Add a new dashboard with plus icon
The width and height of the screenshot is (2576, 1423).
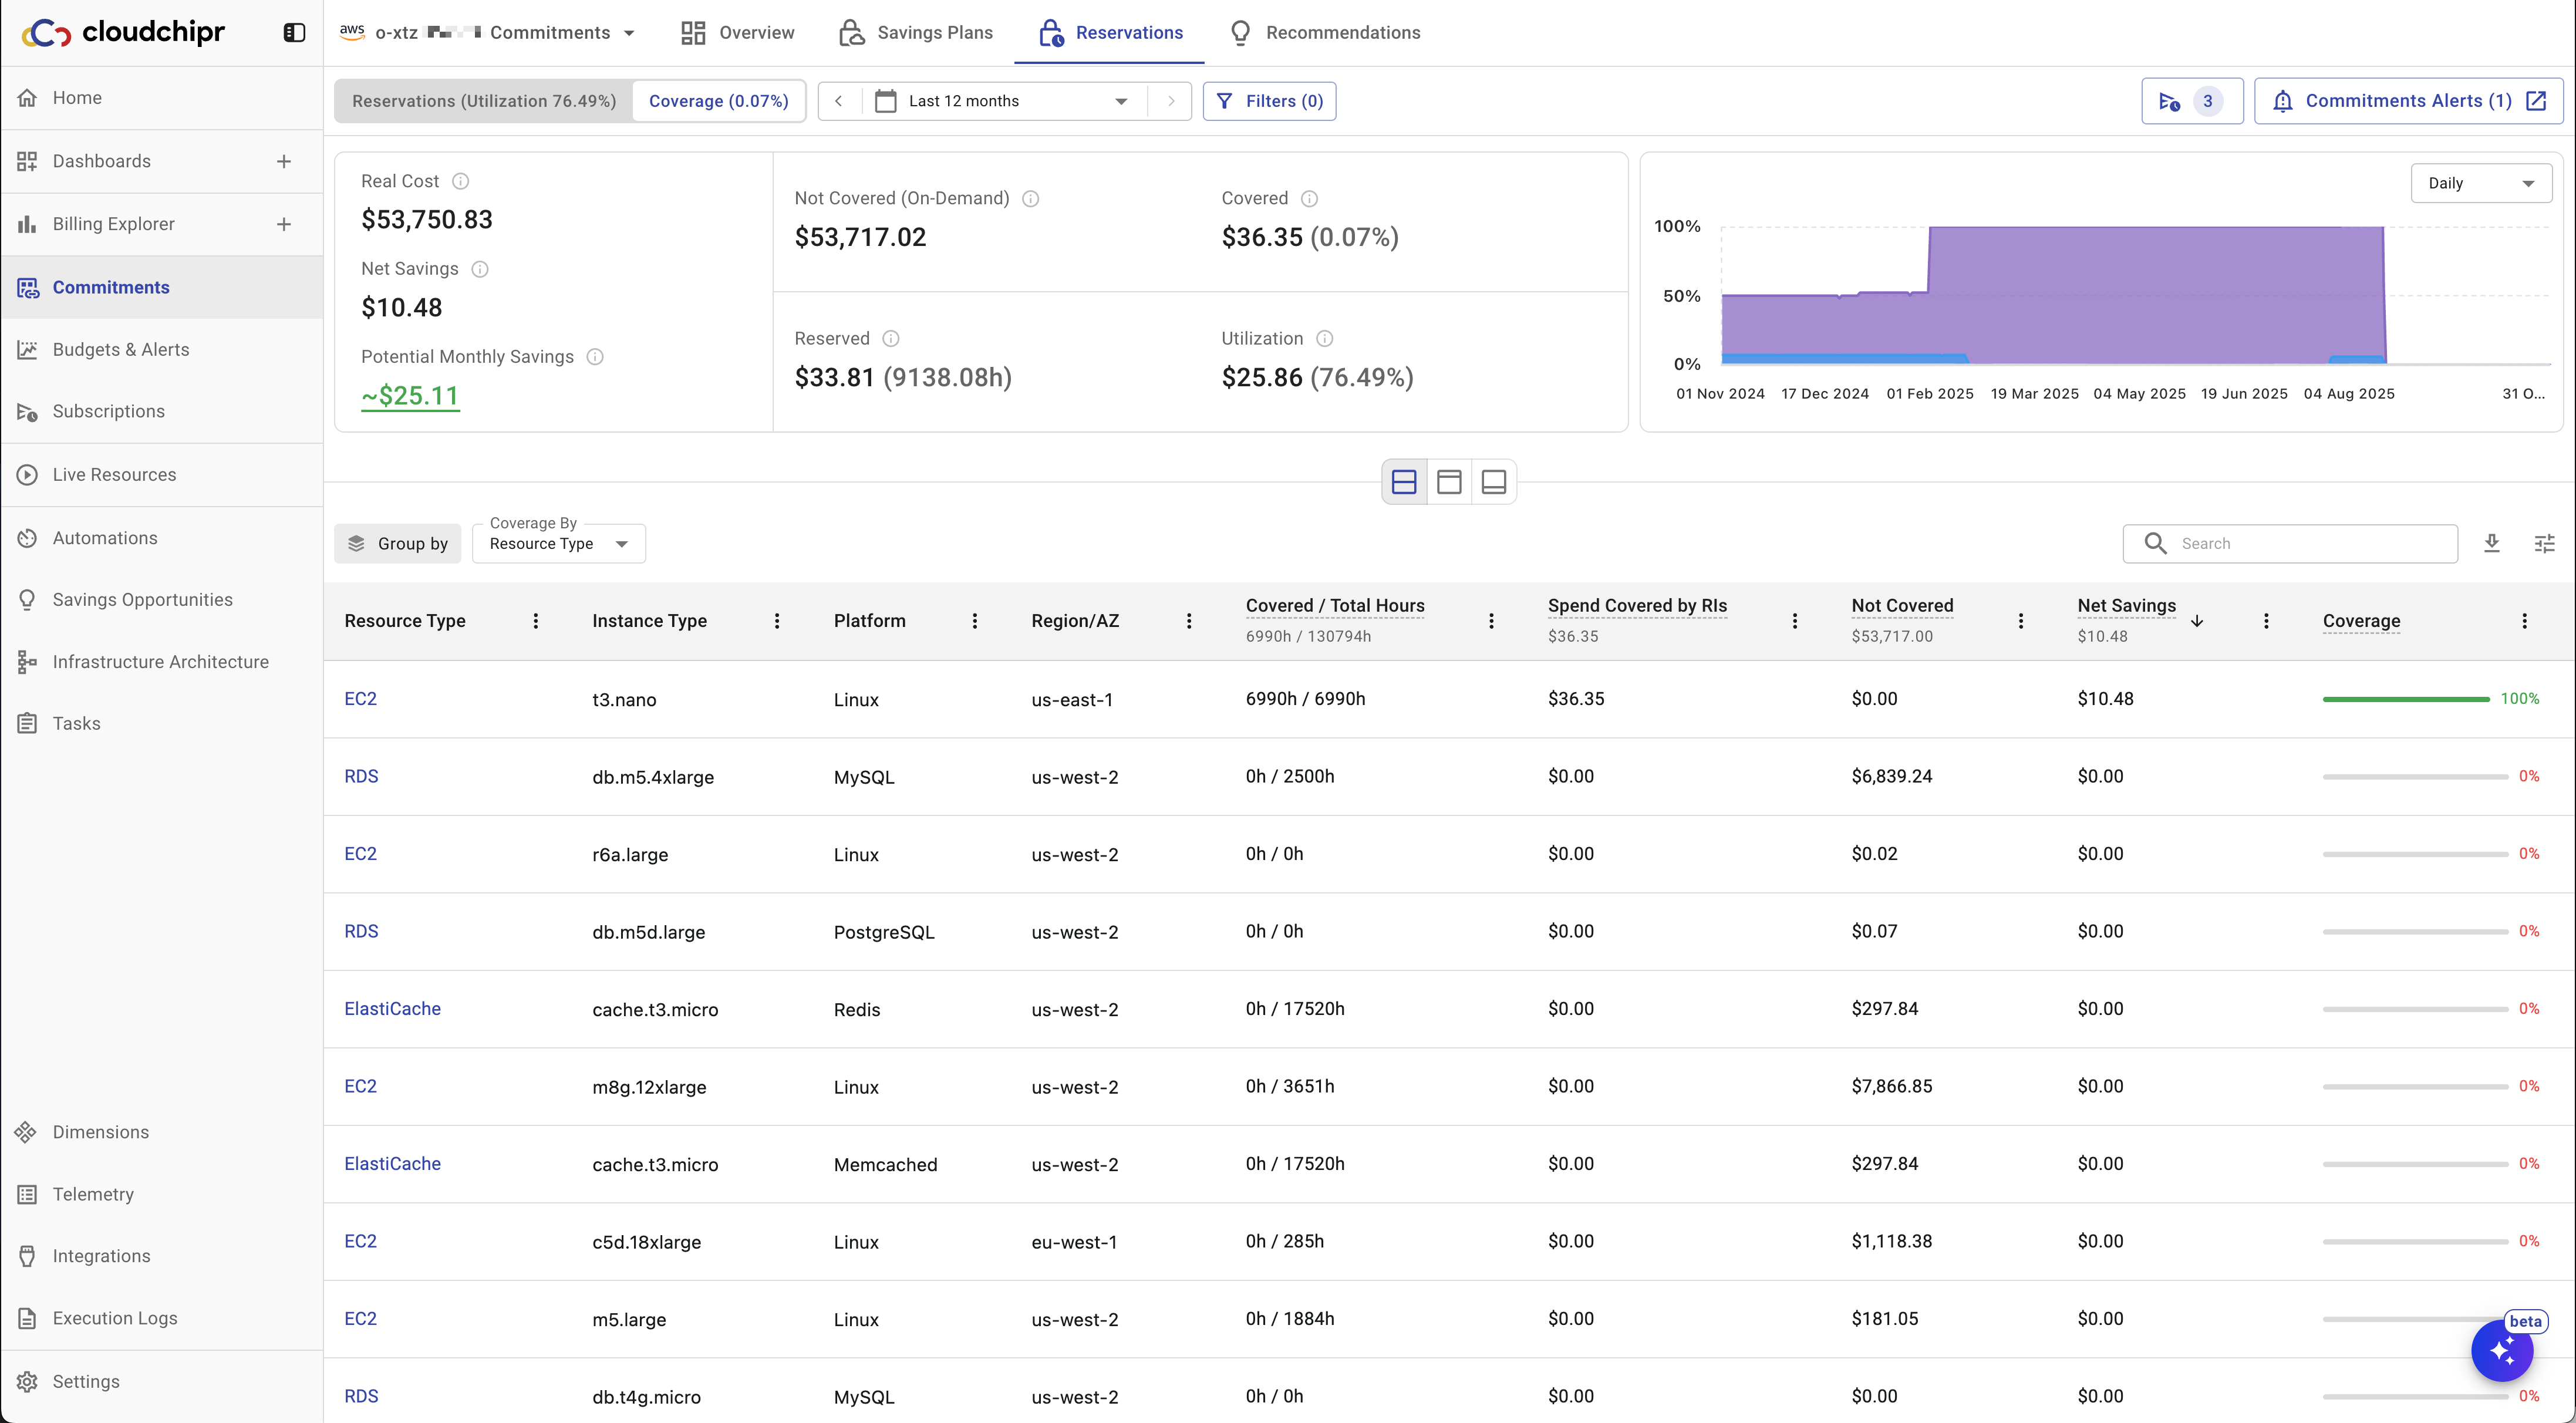(284, 161)
